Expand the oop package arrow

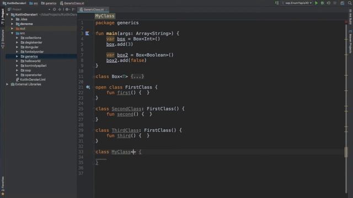coord(17,70)
